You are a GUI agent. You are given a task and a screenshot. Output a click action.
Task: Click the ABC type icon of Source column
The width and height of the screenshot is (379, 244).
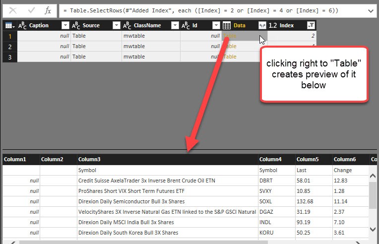[76, 25]
